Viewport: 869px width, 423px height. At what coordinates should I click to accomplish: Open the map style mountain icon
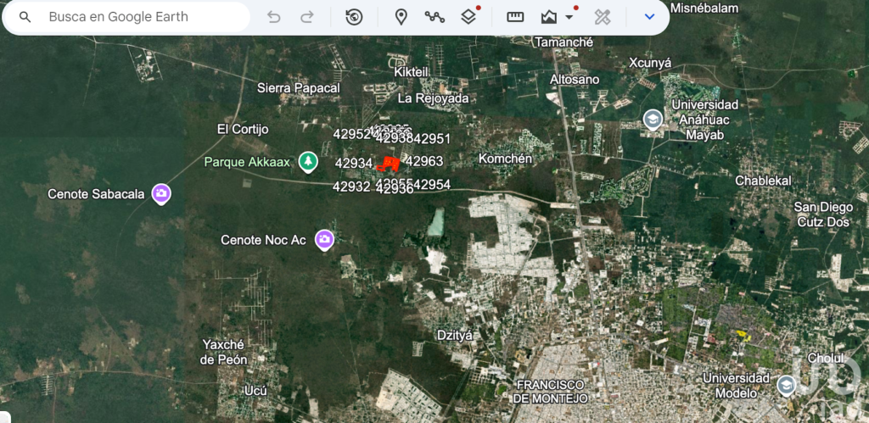coord(549,17)
